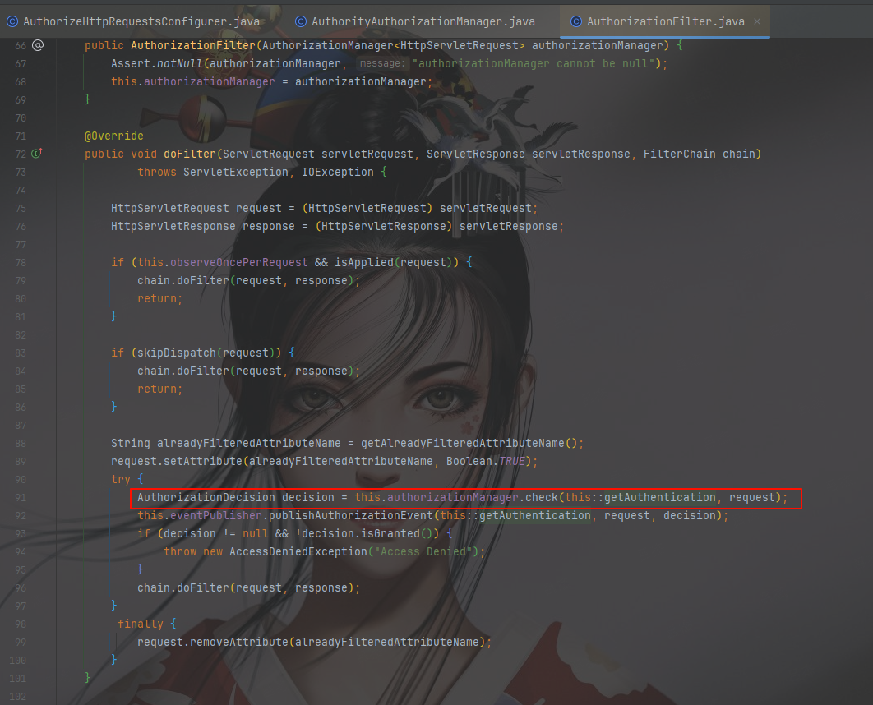Click the class icon on AuthorityAuthorizationManager.java tab

pos(301,21)
